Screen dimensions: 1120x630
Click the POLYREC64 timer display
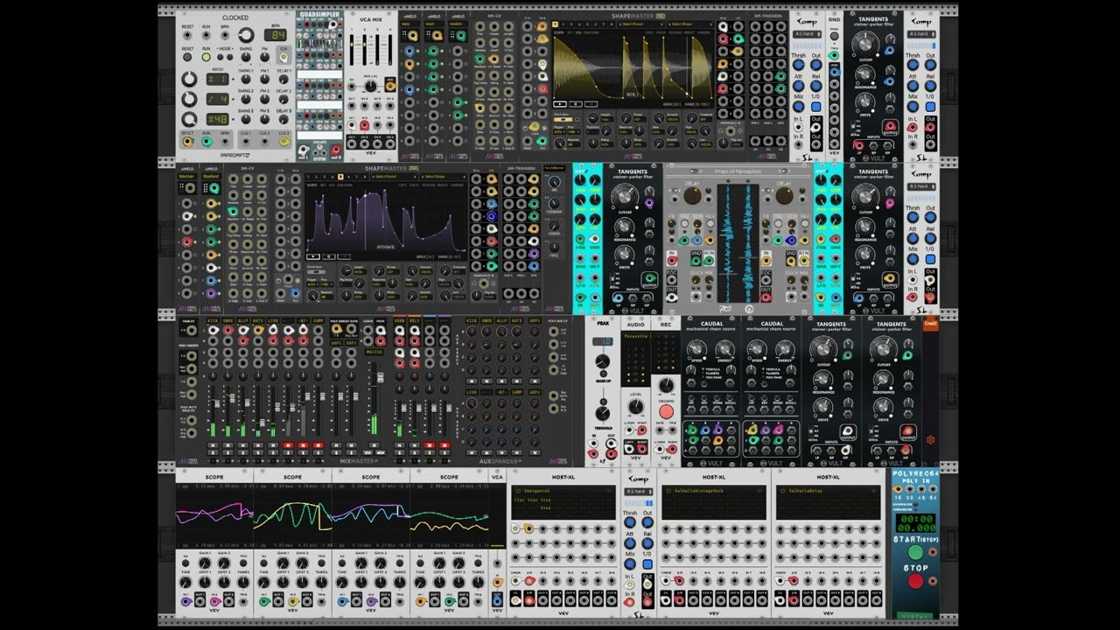pos(915,523)
